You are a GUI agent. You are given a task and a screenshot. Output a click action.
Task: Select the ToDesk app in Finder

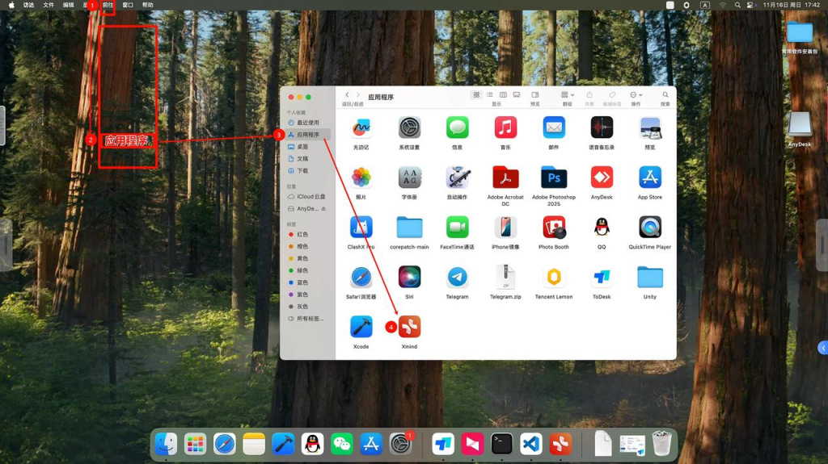[x=602, y=278]
